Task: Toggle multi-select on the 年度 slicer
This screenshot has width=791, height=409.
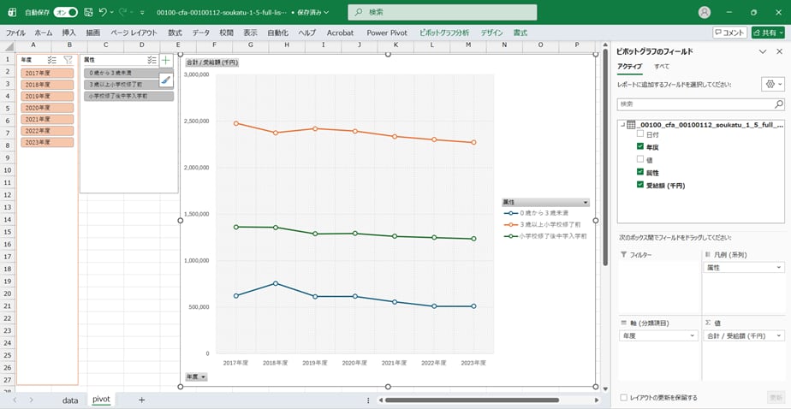Action: click(51, 61)
